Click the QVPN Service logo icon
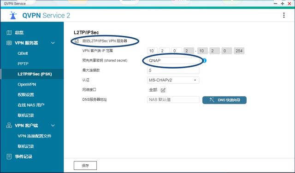Viewport: 295px width, 173px height. [13, 15]
